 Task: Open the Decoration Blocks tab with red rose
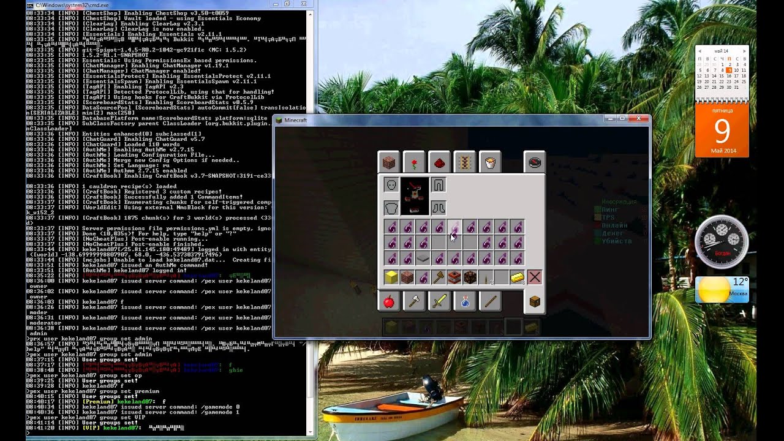coord(414,162)
